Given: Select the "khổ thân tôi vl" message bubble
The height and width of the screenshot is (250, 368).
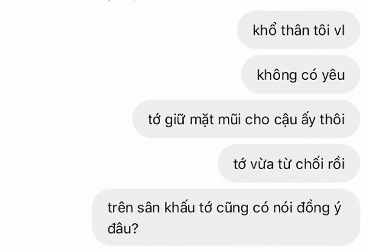Looking at the screenshot, I should tap(299, 30).
